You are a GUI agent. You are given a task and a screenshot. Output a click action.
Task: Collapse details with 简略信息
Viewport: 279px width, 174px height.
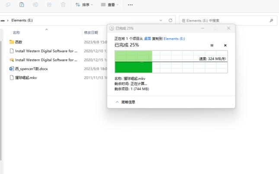pyautogui.click(x=125, y=102)
